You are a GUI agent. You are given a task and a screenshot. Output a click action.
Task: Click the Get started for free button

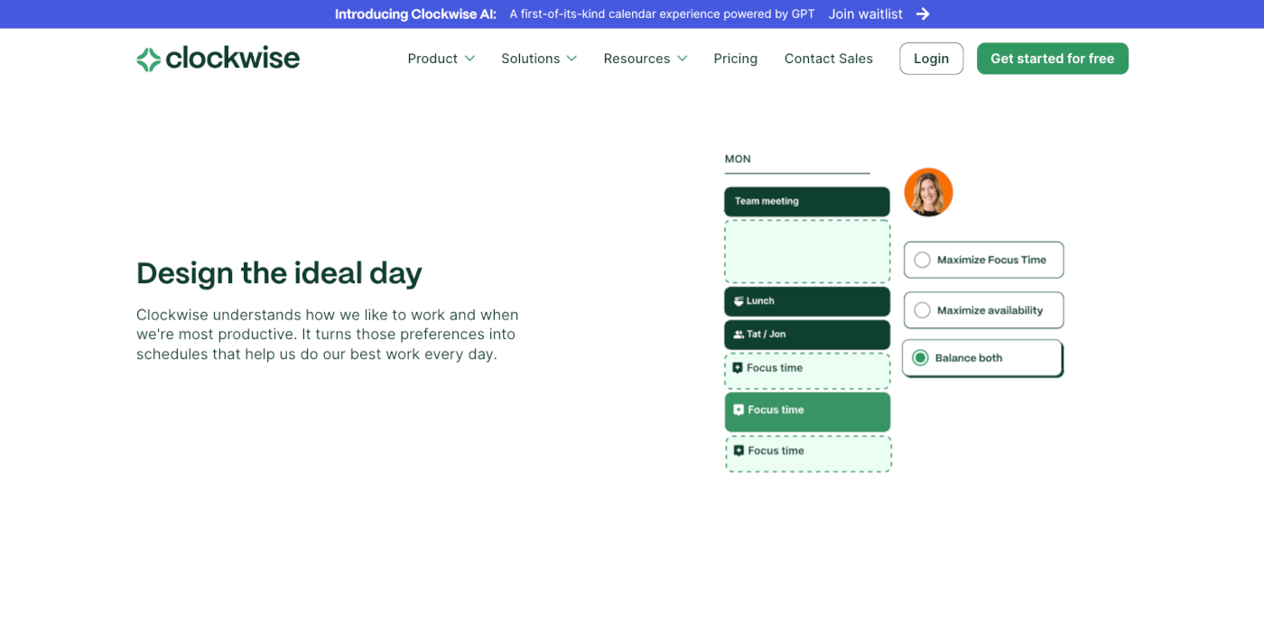pyautogui.click(x=1052, y=58)
